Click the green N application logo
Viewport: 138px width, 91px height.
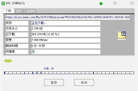3,3
